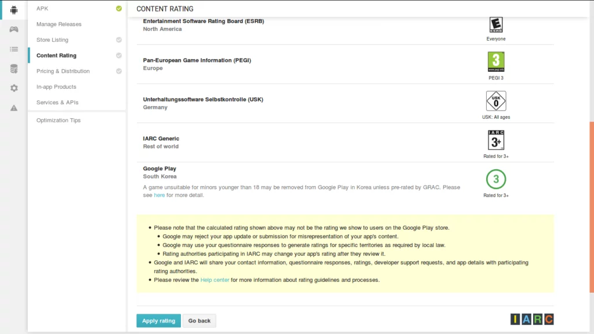Click the status circle beside Store Listing

point(119,39)
